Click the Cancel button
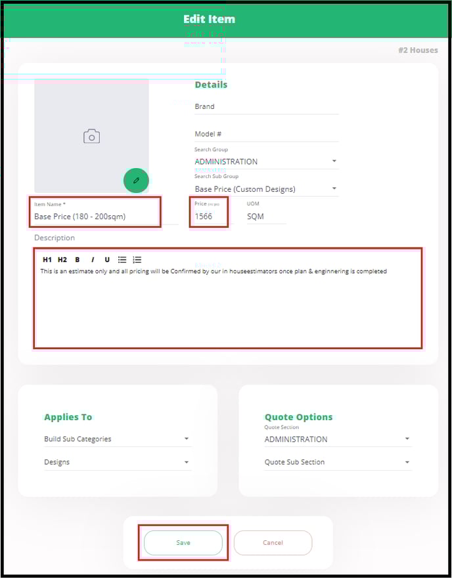 tap(273, 543)
